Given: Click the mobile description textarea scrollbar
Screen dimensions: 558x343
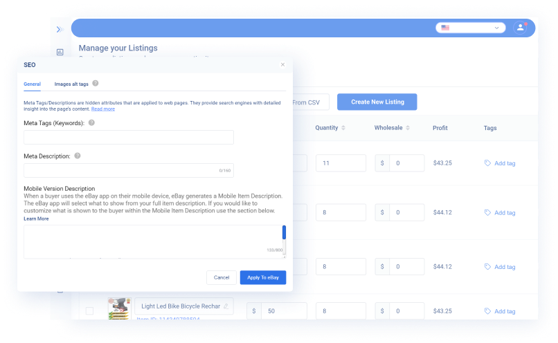Looking at the screenshot, I should pyautogui.click(x=284, y=232).
